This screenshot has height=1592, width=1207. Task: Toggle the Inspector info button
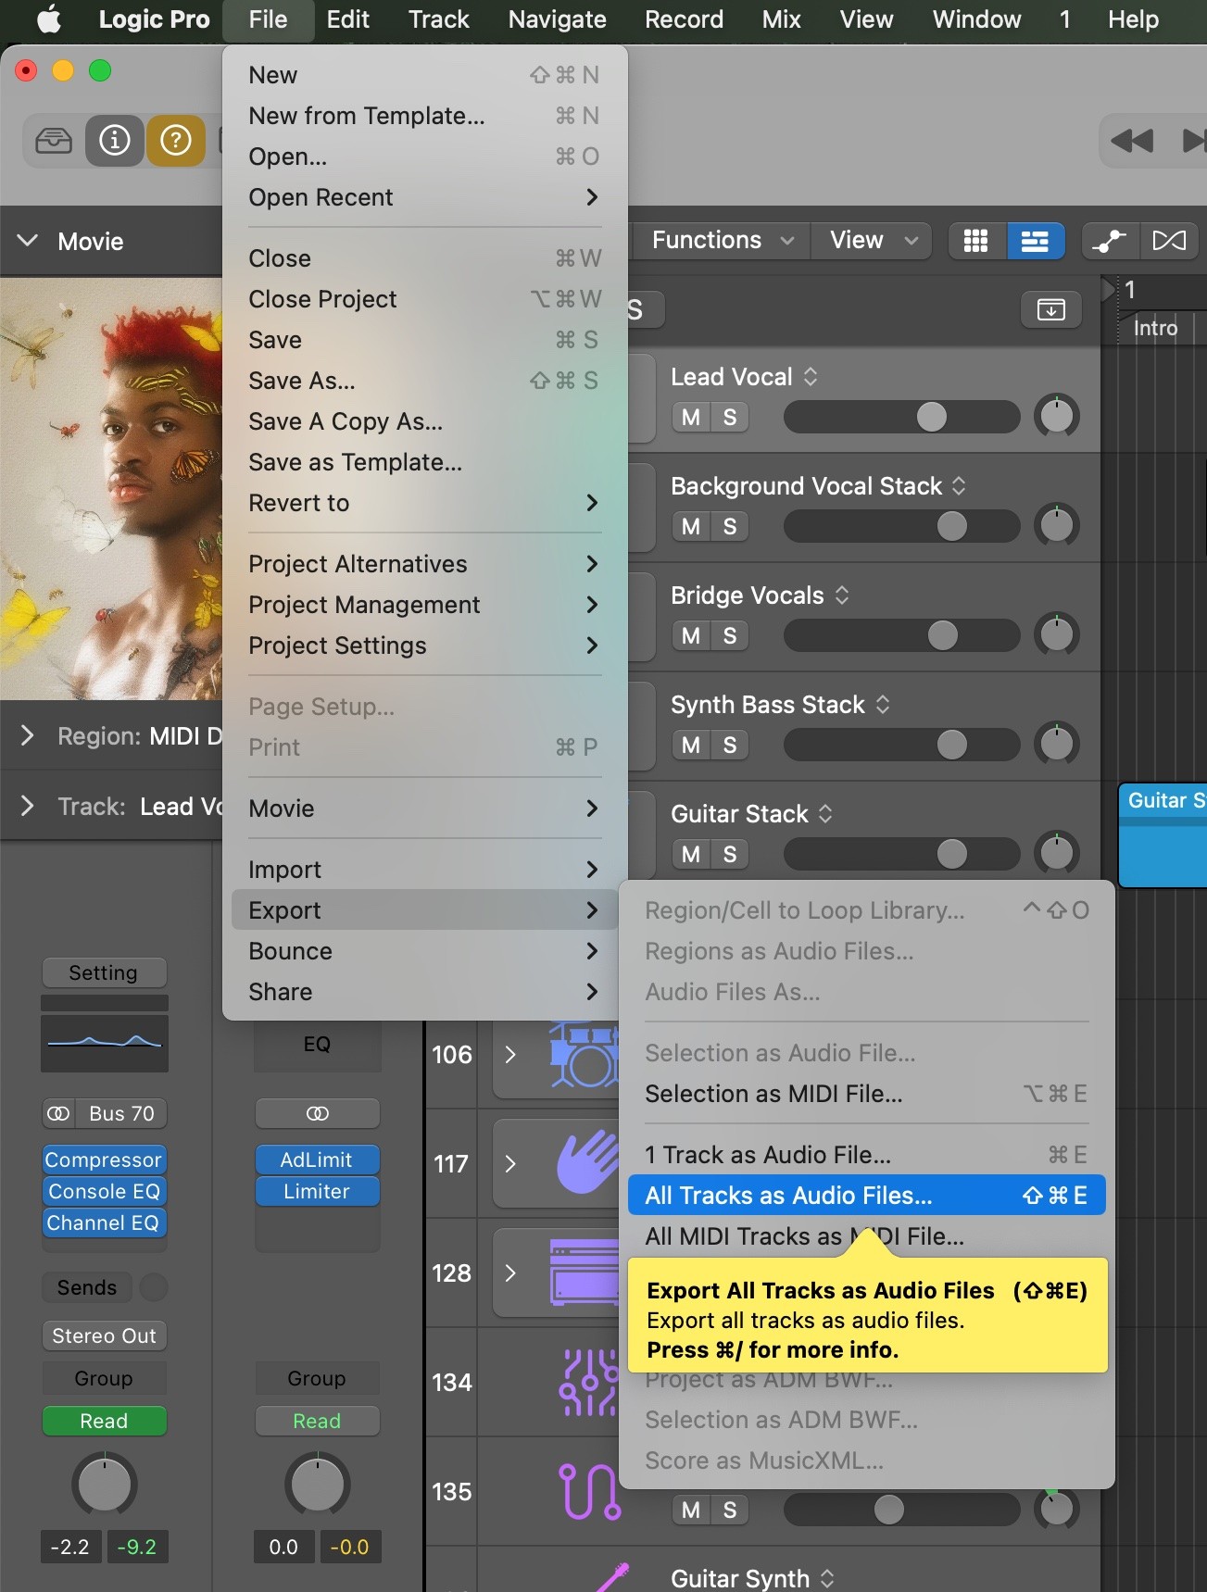point(115,141)
